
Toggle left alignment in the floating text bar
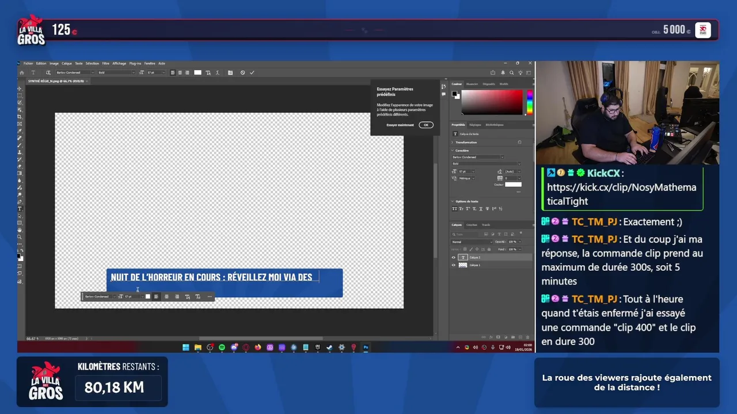click(x=156, y=297)
